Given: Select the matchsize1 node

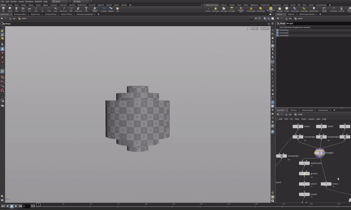Looking at the screenshot, I should (x=304, y=163).
